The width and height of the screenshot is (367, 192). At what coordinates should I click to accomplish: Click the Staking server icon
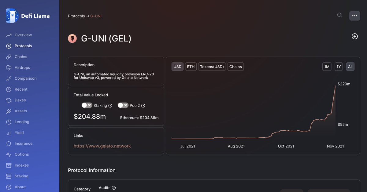[9, 176]
